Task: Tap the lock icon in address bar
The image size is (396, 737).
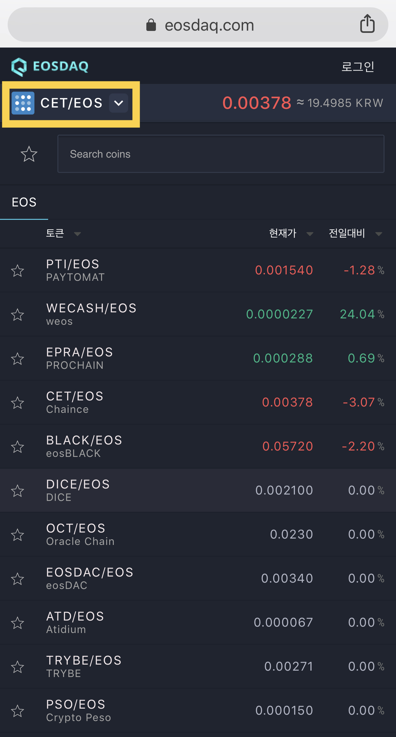Action: (151, 25)
